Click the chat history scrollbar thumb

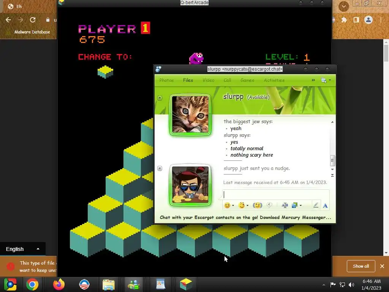[332, 160]
